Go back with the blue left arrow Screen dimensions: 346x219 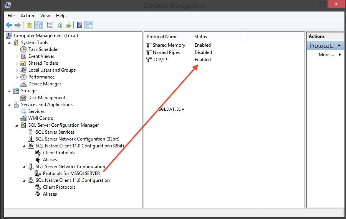[x=9, y=25]
